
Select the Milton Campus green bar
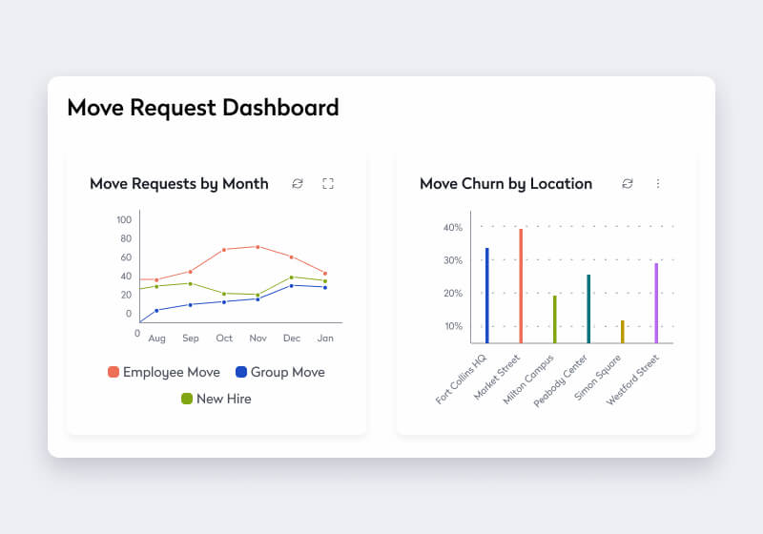[x=555, y=319]
